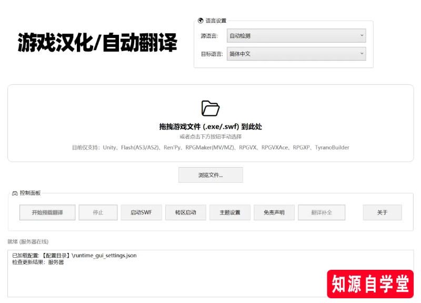Click the 目标语言: label
The image size is (421, 303).
click(x=212, y=54)
